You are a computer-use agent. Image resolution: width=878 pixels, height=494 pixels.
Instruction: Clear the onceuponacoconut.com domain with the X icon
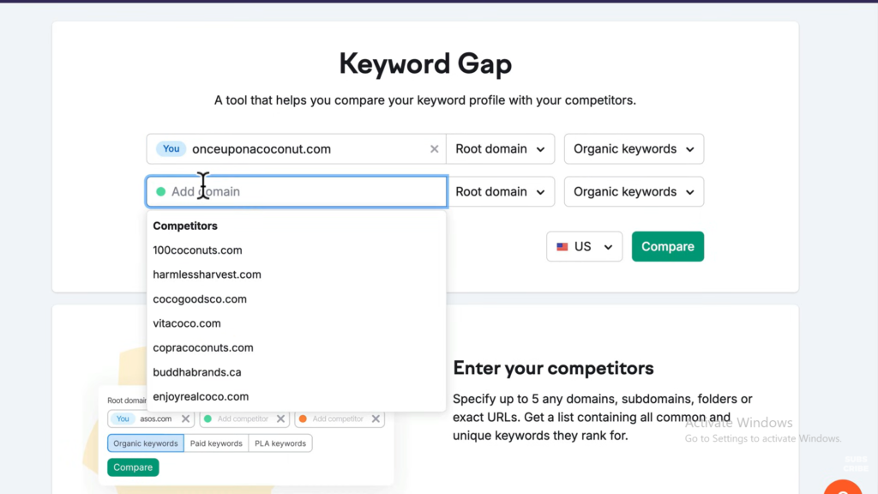tap(434, 149)
